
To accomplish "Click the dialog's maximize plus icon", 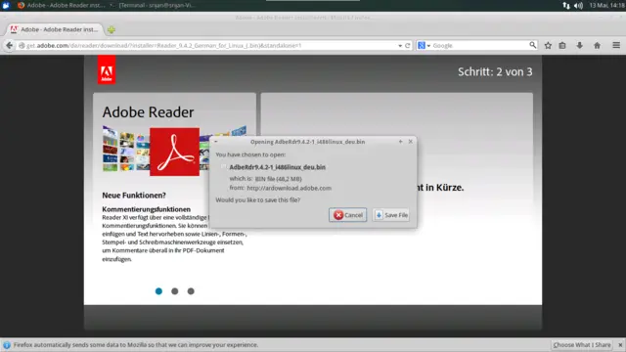I will (x=400, y=141).
